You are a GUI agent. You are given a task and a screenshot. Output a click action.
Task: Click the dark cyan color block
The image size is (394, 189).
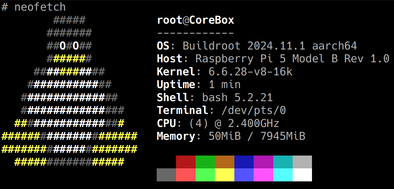283,162
